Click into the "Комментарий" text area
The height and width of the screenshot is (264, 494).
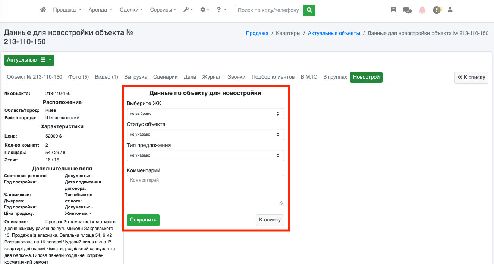click(x=205, y=190)
